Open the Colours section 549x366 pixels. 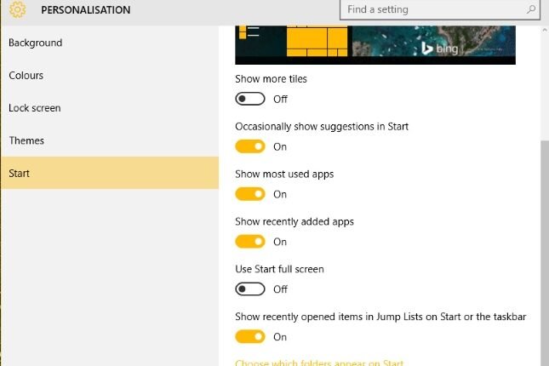click(110, 75)
